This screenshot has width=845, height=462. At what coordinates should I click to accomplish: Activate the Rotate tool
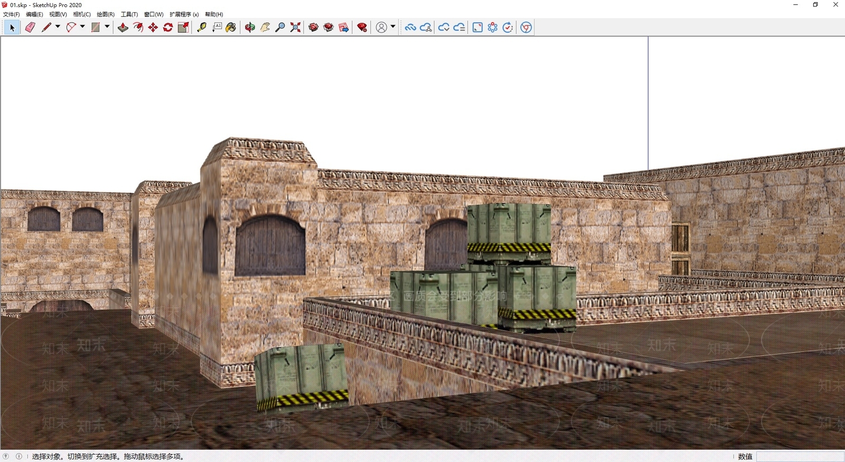[168, 27]
